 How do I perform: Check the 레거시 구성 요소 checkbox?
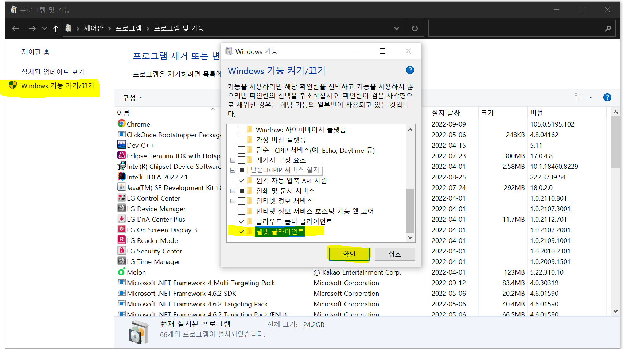coord(241,160)
